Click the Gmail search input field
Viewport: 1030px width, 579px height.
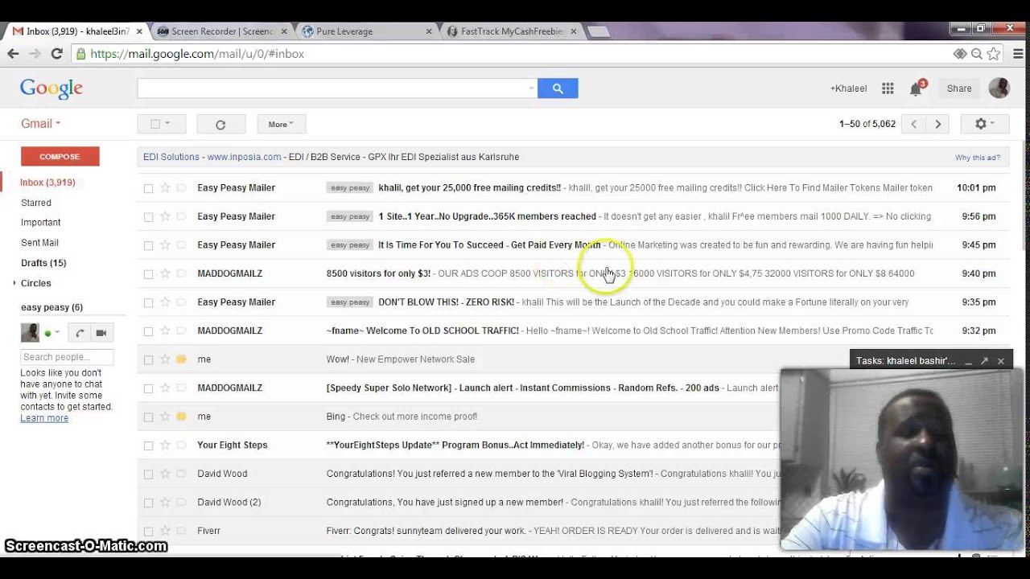point(332,88)
